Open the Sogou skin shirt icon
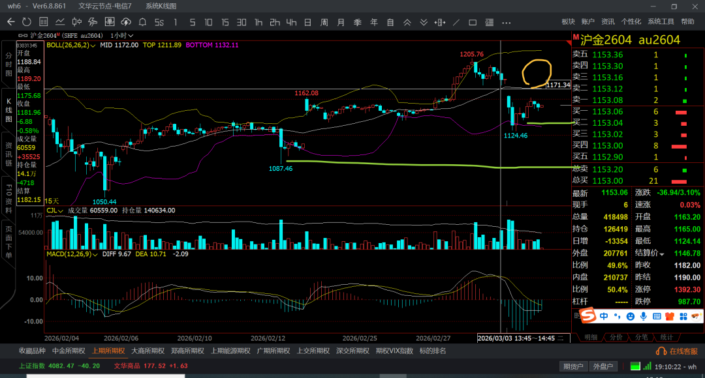This screenshot has height=378, width=705. 670,317
